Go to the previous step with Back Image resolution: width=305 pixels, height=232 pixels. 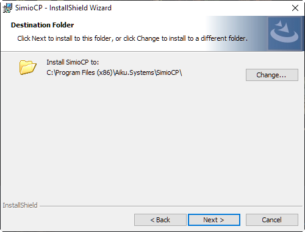pos(160,220)
